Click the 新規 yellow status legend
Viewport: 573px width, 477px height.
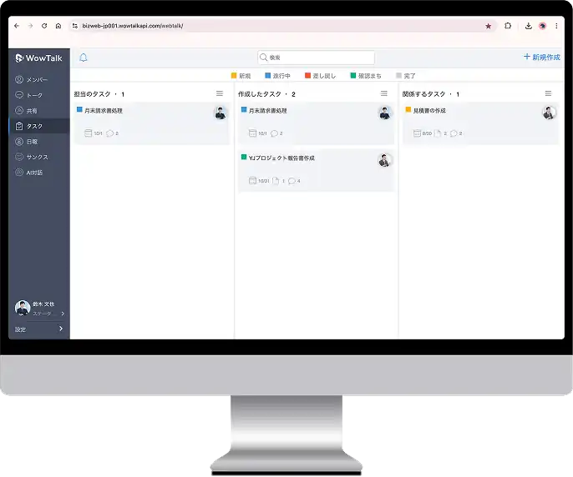click(241, 76)
